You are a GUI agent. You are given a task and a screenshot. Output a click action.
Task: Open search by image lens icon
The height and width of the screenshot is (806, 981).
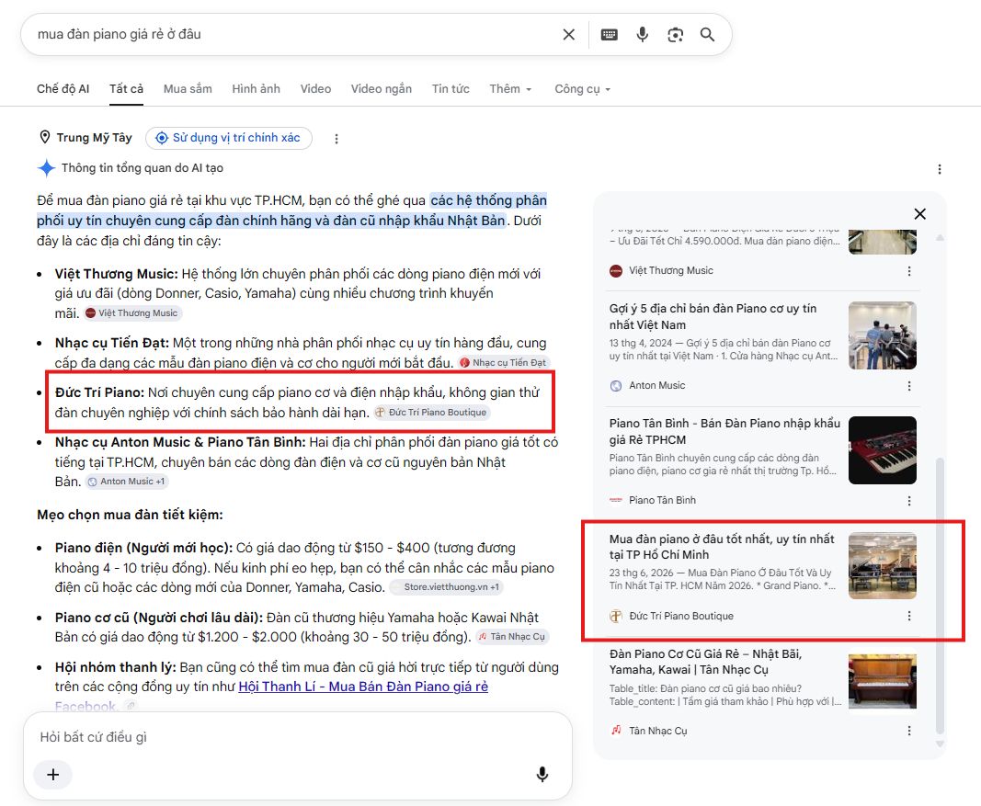coord(675,34)
